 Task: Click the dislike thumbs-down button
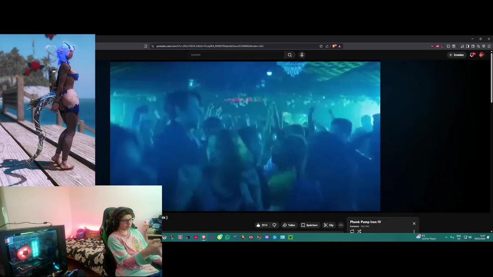[x=274, y=225]
